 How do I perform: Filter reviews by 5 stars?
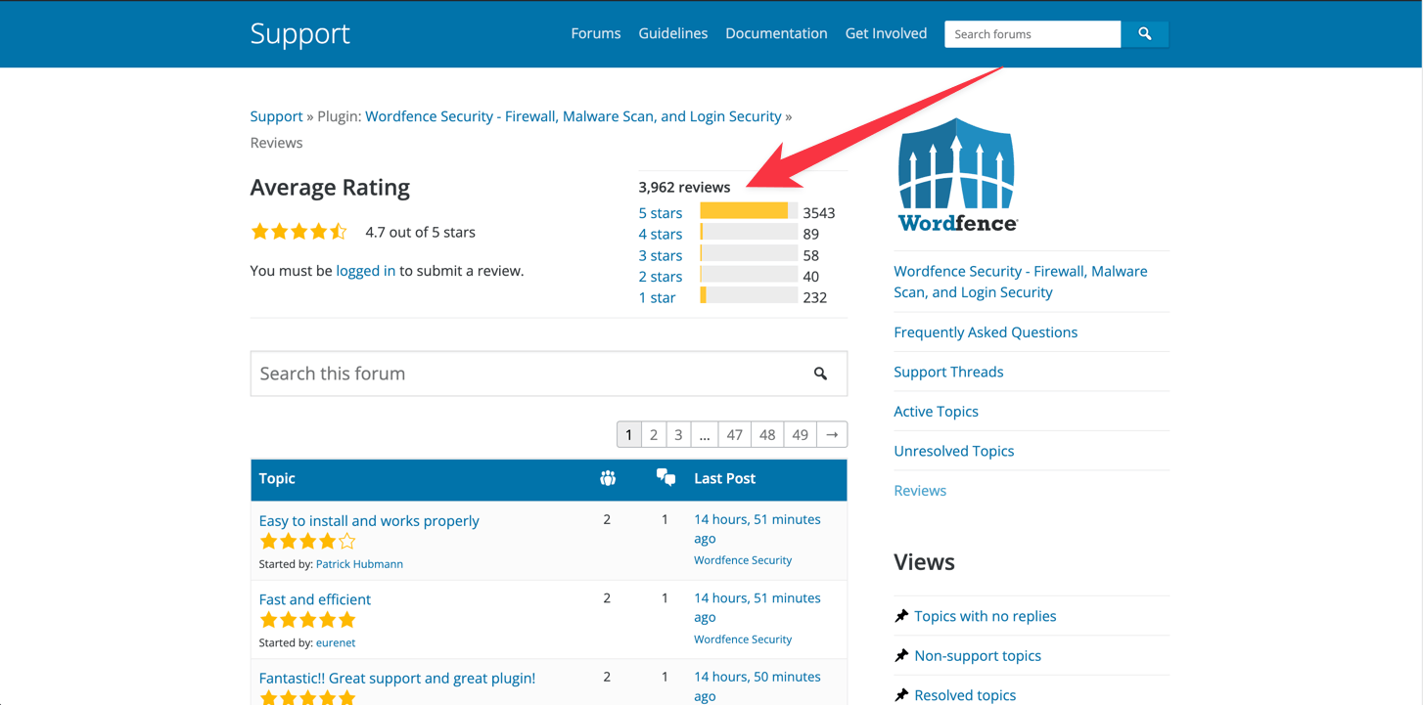point(661,213)
